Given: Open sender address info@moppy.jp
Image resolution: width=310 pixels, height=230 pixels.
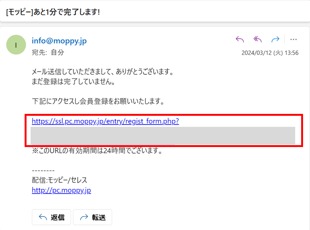Looking at the screenshot, I should 59,41.
